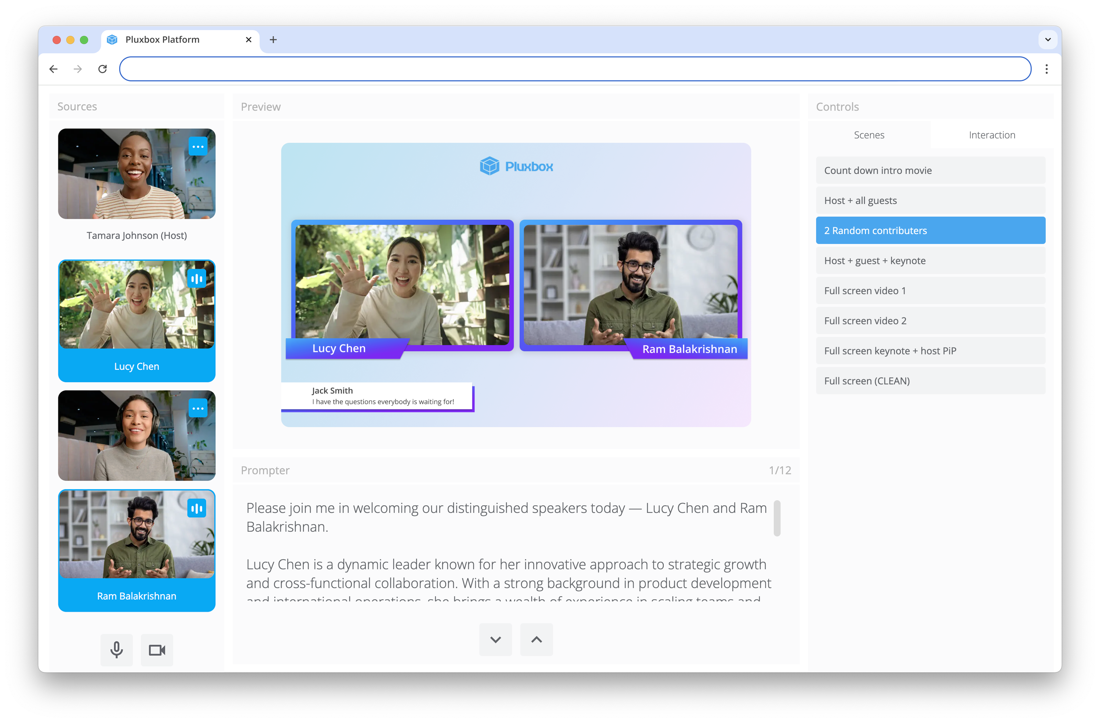Advance the prompter with the down arrow
Screen dimensions: 1100x723
coord(495,639)
